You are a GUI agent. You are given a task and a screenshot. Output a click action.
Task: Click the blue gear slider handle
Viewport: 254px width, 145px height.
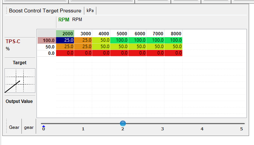pos(123,123)
